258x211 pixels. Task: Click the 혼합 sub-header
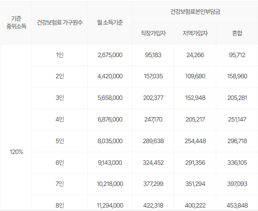(237, 33)
